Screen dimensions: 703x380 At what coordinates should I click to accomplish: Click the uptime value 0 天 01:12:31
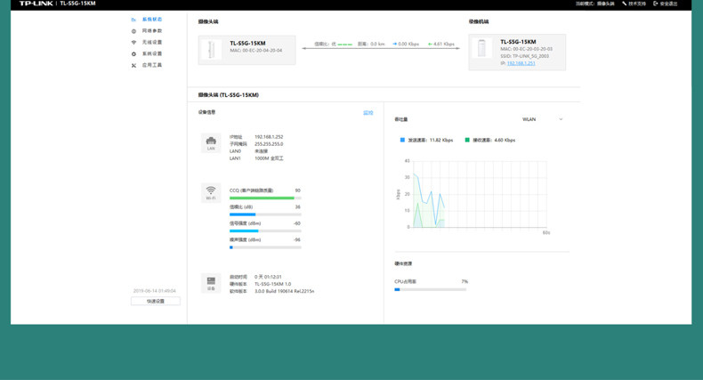coord(268,277)
